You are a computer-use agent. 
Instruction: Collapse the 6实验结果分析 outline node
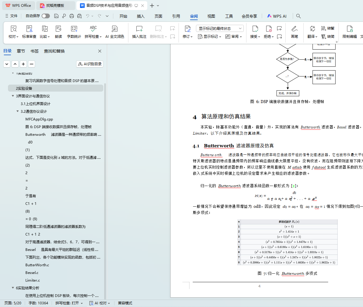13,288
